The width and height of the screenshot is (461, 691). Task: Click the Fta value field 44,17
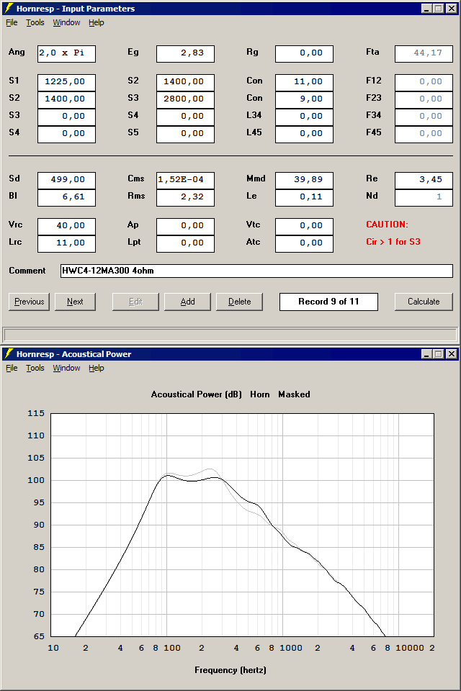pyautogui.click(x=424, y=54)
